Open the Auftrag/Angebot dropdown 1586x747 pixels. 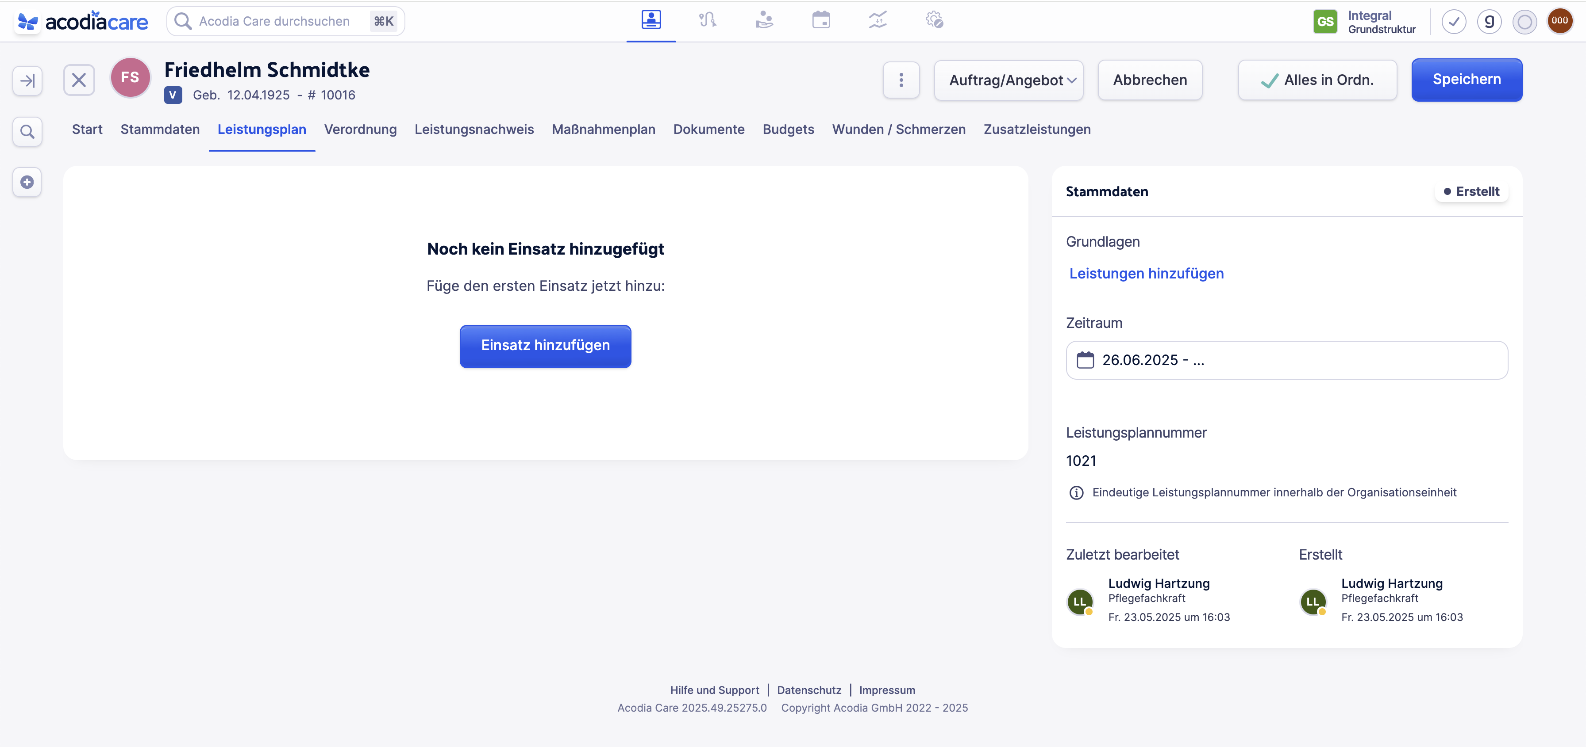1009,80
